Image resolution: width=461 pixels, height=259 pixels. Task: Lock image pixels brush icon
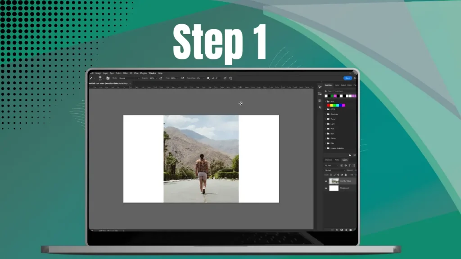tap(334, 175)
